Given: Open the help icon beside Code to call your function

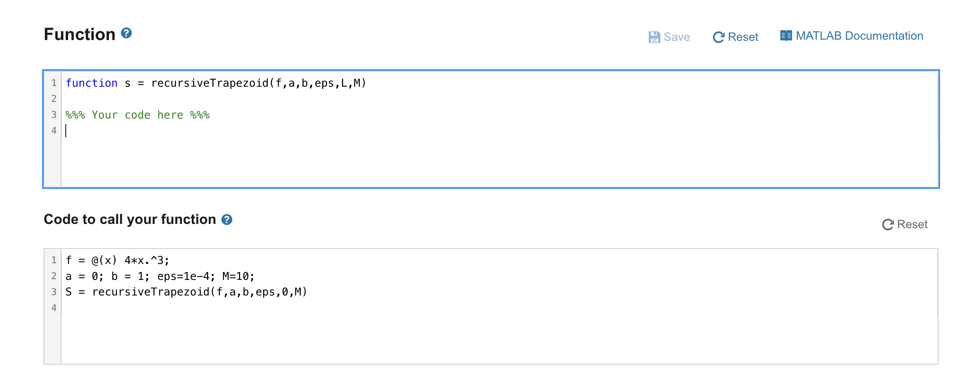Looking at the screenshot, I should click(x=227, y=220).
